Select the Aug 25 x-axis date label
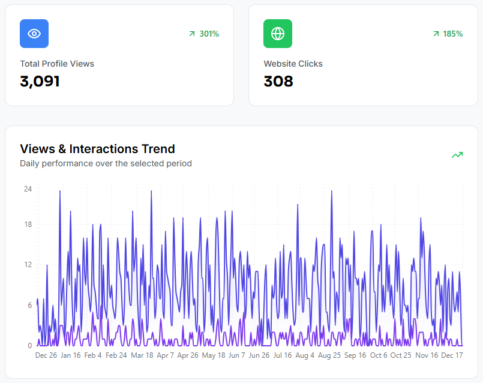 tap(329, 355)
